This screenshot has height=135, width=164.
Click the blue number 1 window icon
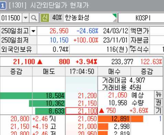coord(3,5)
